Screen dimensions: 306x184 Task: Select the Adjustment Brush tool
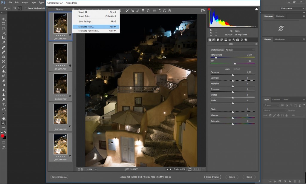click(137, 11)
